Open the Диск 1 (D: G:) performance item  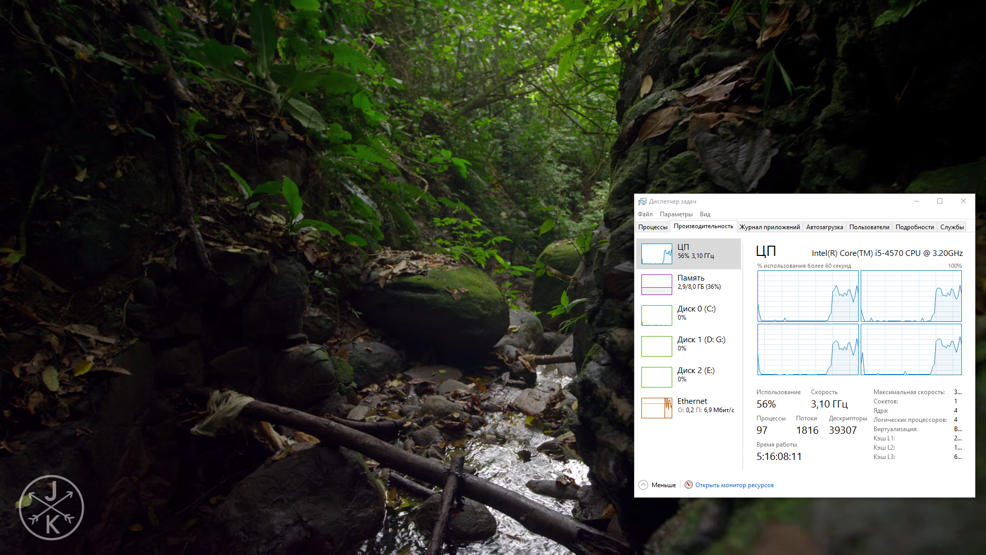(x=701, y=340)
